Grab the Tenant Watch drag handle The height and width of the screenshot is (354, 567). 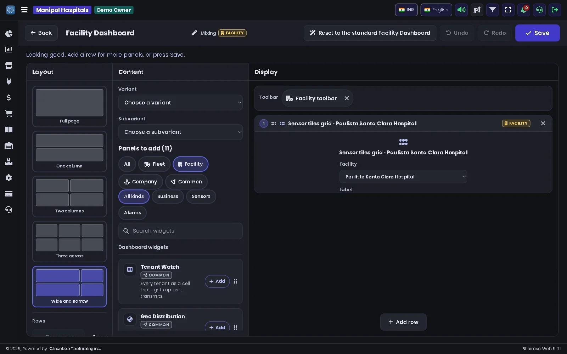(x=236, y=281)
